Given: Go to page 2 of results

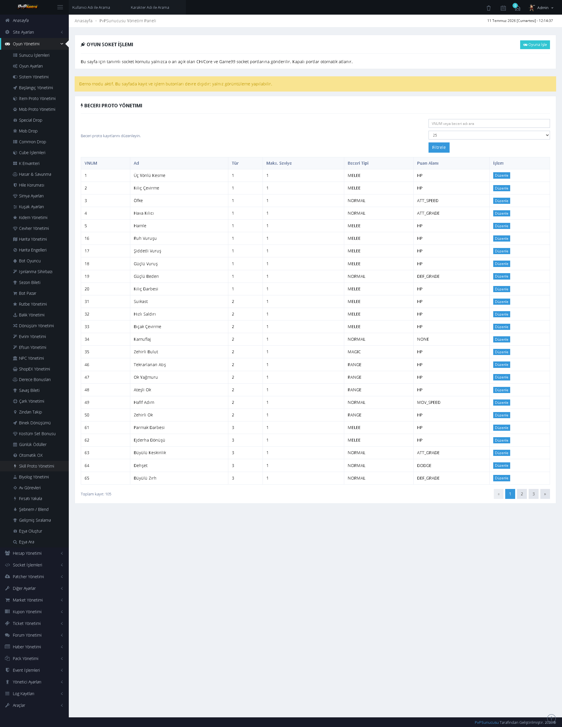Looking at the screenshot, I should pos(522,494).
